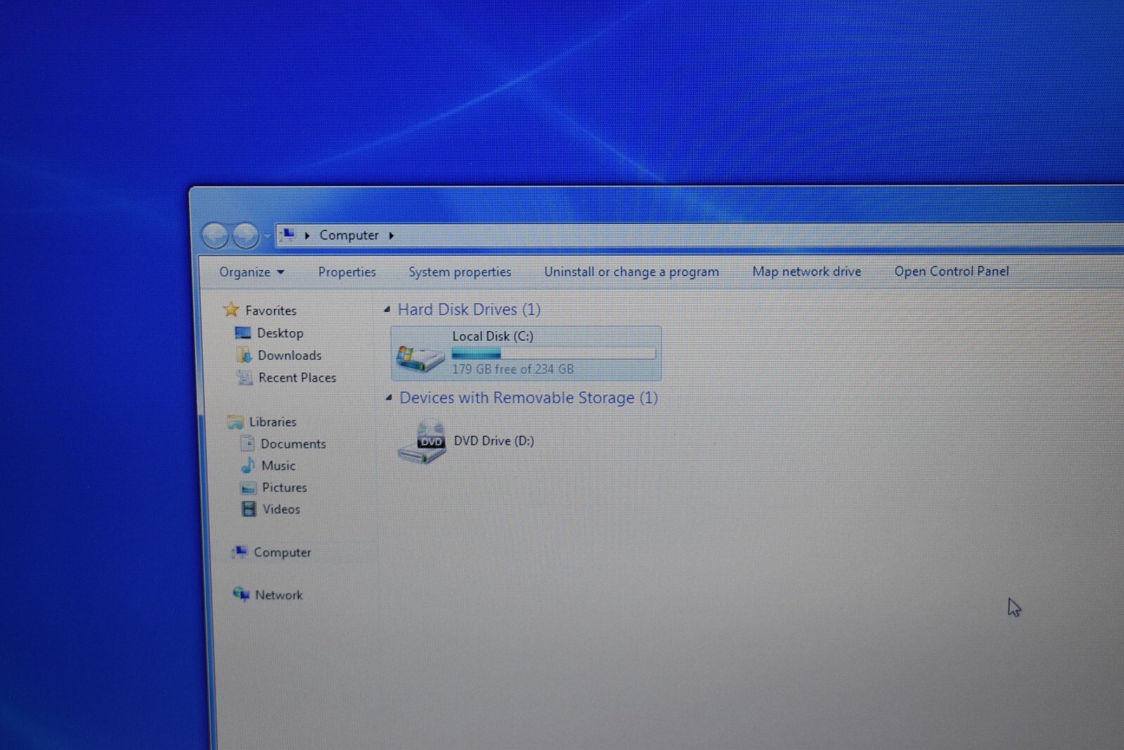This screenshot has height=750, width=1124.
Task: Open Recent Places
Action: pyautogui.click(x=297, y=377)
